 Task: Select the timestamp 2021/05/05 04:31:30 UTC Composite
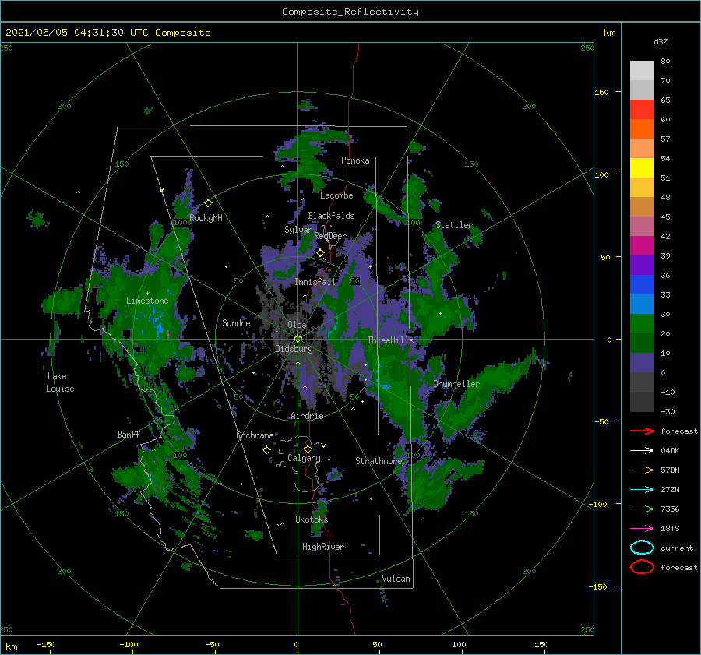[x=107, y=33]
